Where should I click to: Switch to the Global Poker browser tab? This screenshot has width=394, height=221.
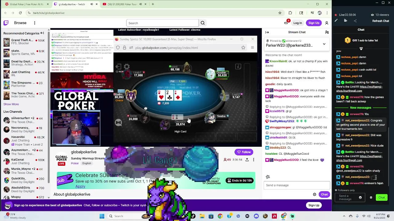(x=26, y=4)
